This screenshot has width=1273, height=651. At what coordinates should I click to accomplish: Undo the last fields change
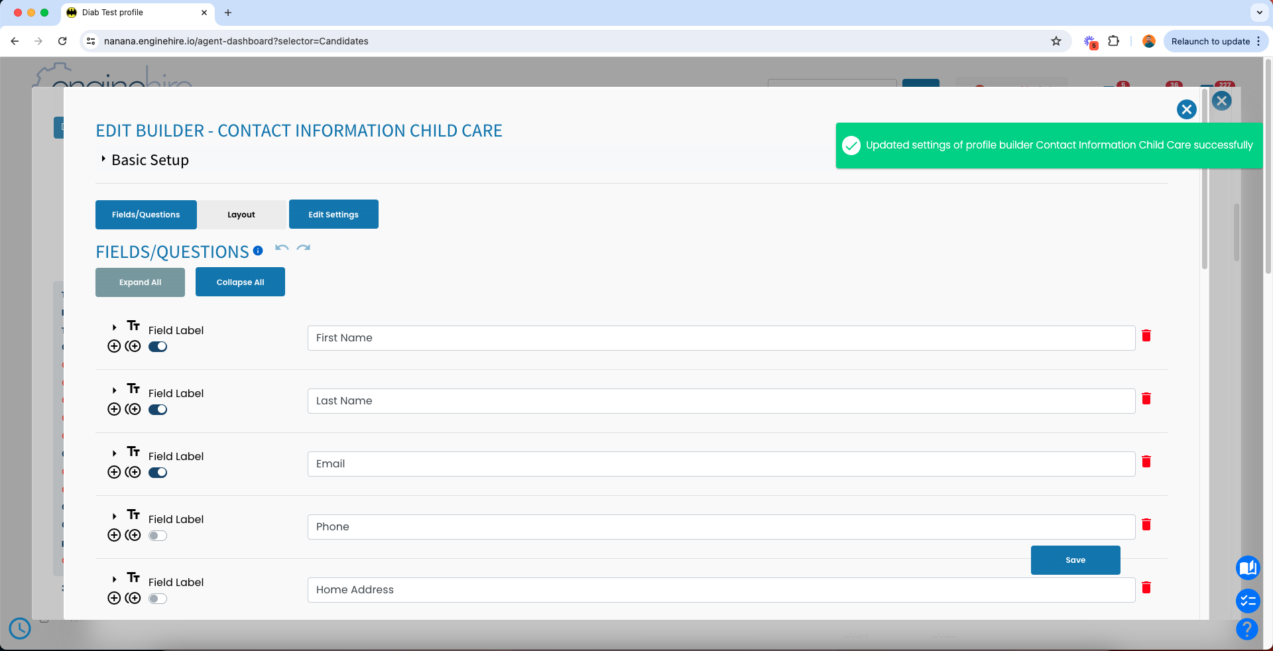click(x=282, y=248)
